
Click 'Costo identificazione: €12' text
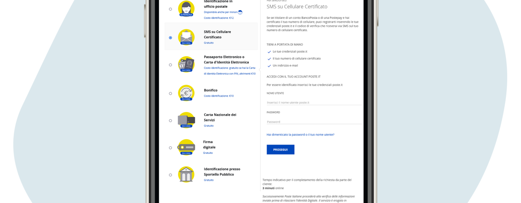(x=219, y=18)
